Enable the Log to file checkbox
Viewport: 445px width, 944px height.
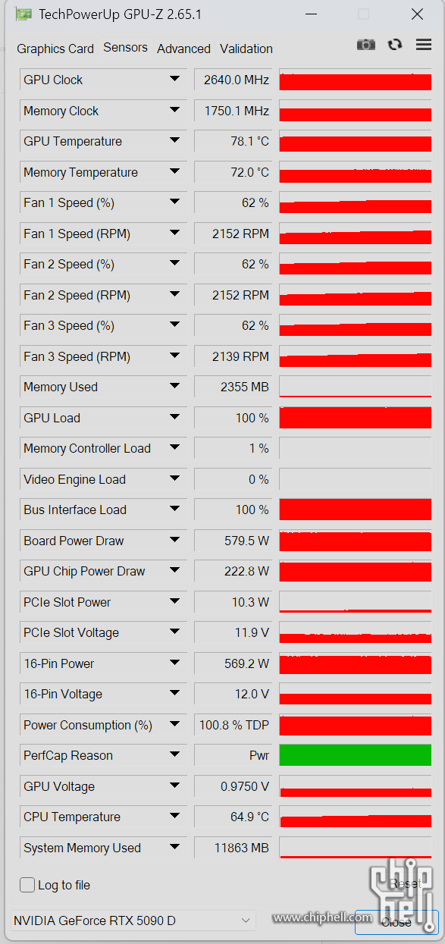[x=27, y=885]
